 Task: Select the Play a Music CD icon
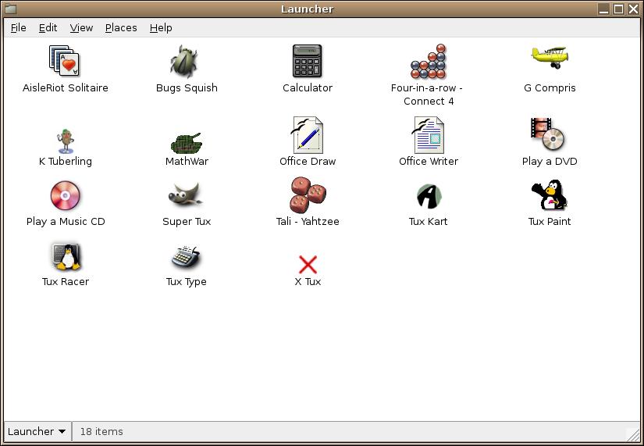[x=65, y=195]
